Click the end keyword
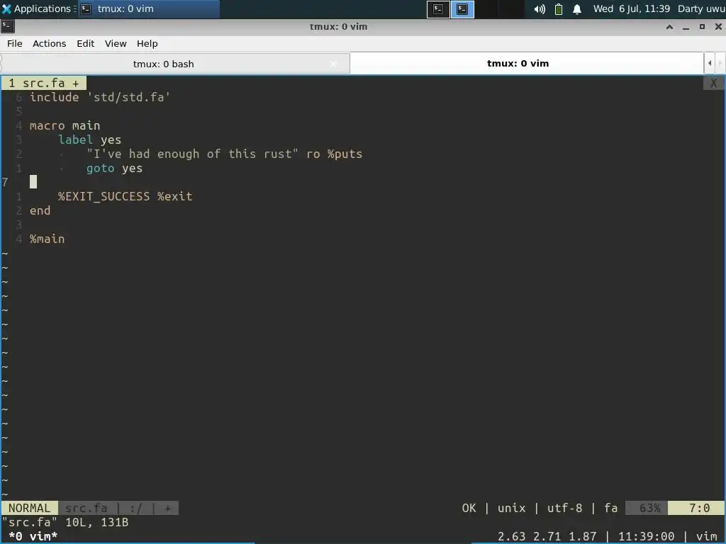Screen dimensions: 726x544 [40, 210]
